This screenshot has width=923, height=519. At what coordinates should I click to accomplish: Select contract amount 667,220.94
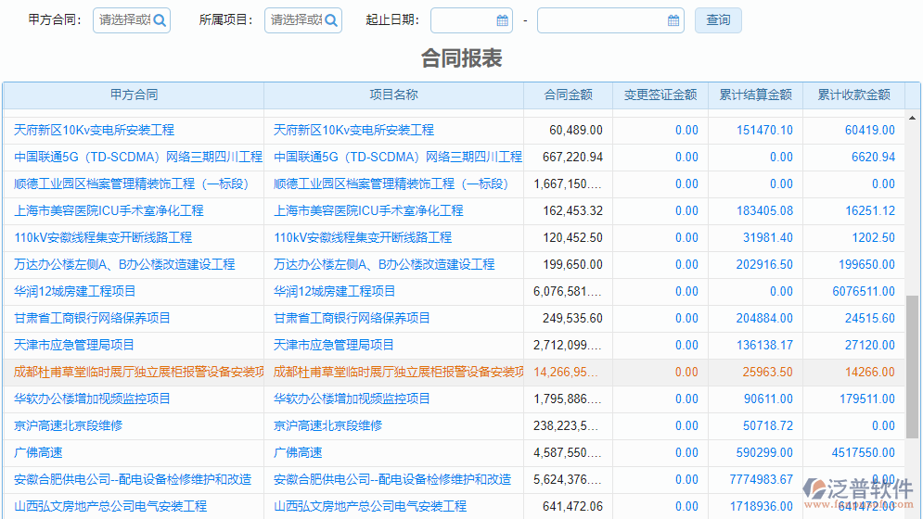tap(572, 158)
